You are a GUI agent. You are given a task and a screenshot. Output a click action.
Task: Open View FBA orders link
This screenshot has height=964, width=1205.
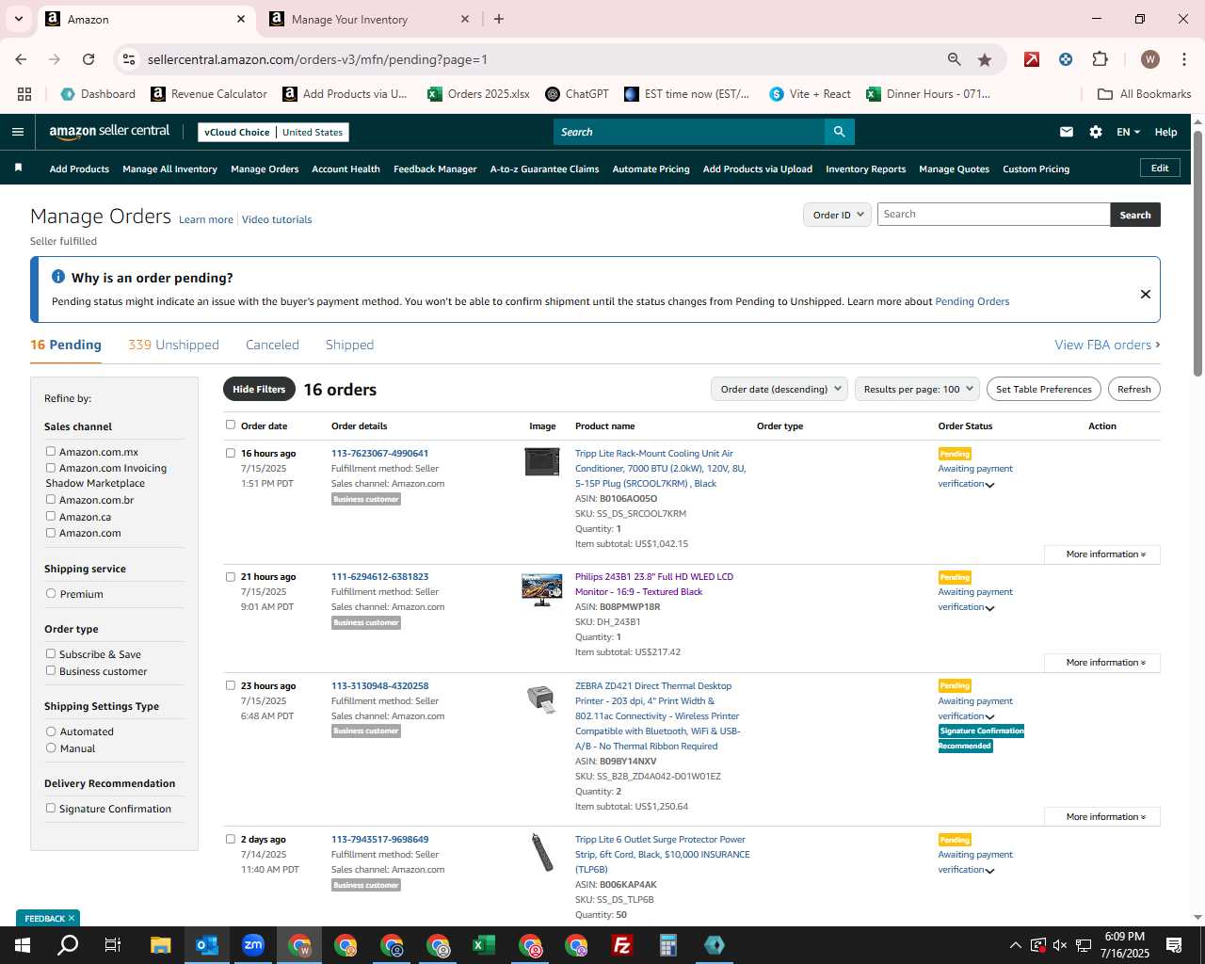coord(1107,345)
